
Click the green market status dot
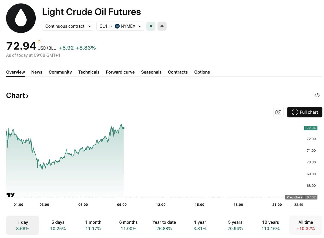click(x=151, y=26)
